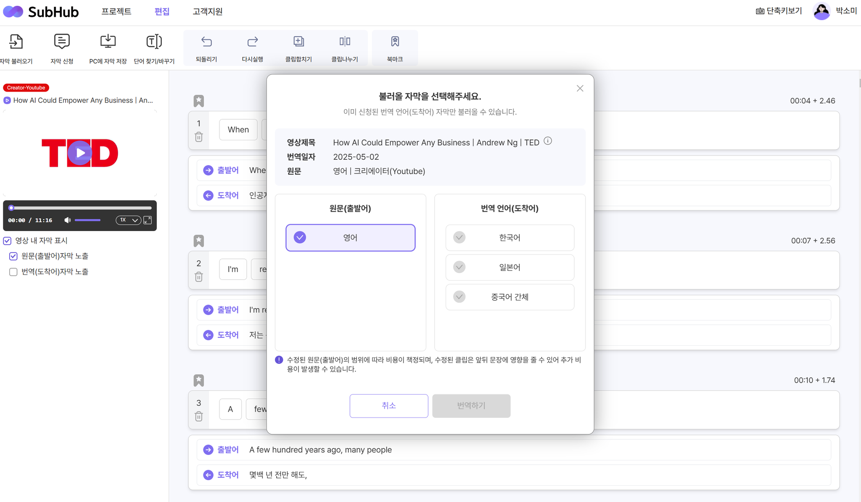The height and width of the screenshot is (502, 861).
Task: Select the 클립나누기 split clip tool
Action: tap(345, 41)
